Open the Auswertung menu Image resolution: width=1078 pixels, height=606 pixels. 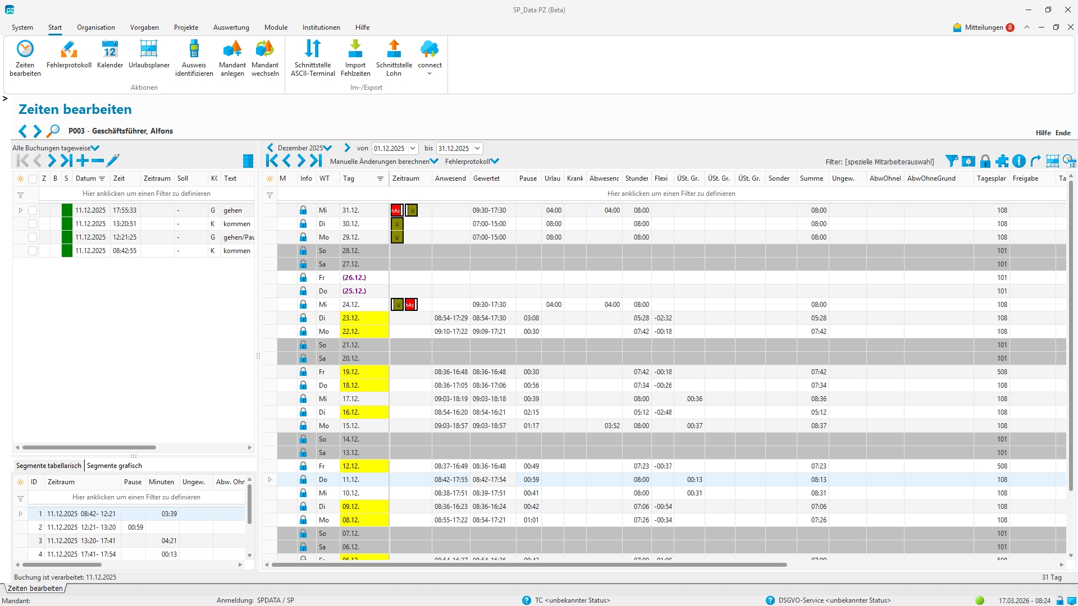click(x=231, y=27)
